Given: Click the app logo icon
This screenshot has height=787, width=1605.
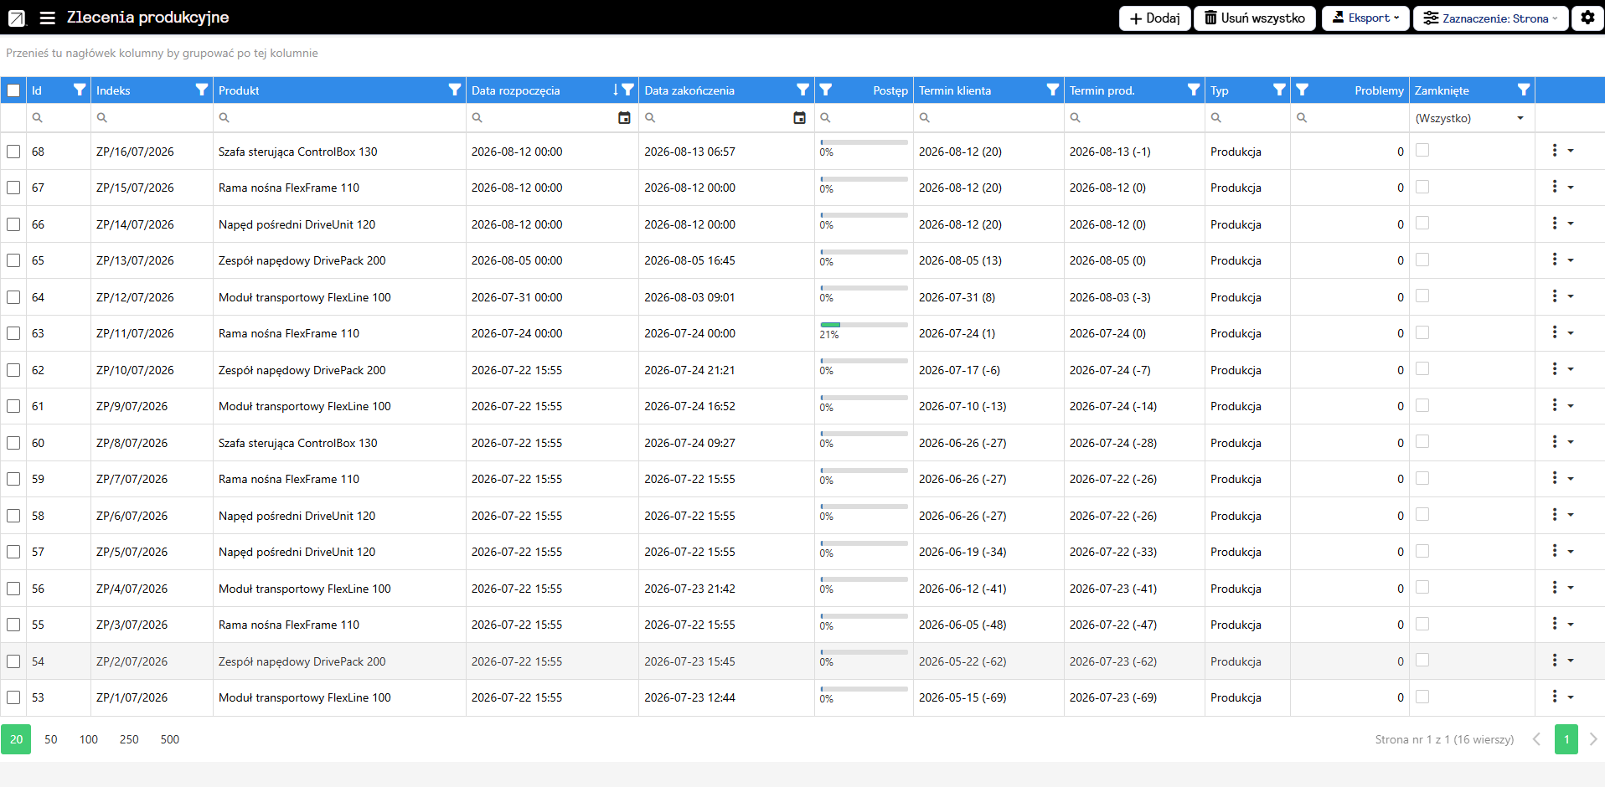Looking at the screenshot, I should (x=17, y=18).
